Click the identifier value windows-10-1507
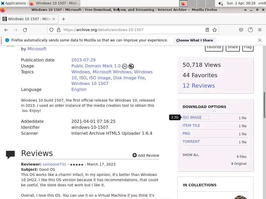Viewport: 266px width, 199px height. click(x=90, y=127)
